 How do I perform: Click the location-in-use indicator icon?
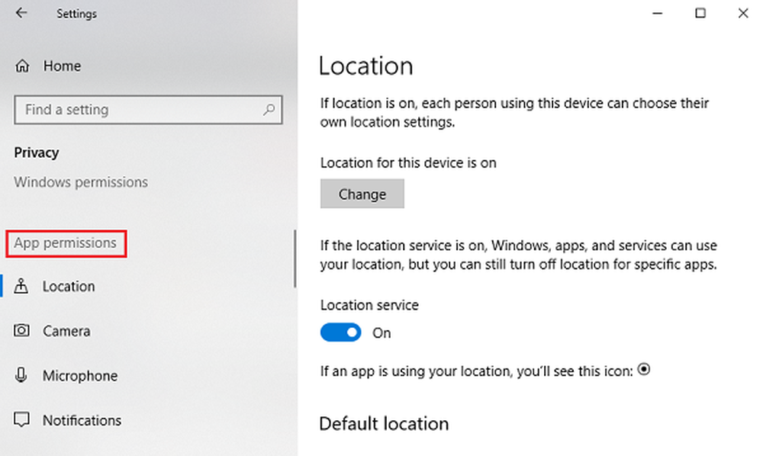[x=644, y=370]
